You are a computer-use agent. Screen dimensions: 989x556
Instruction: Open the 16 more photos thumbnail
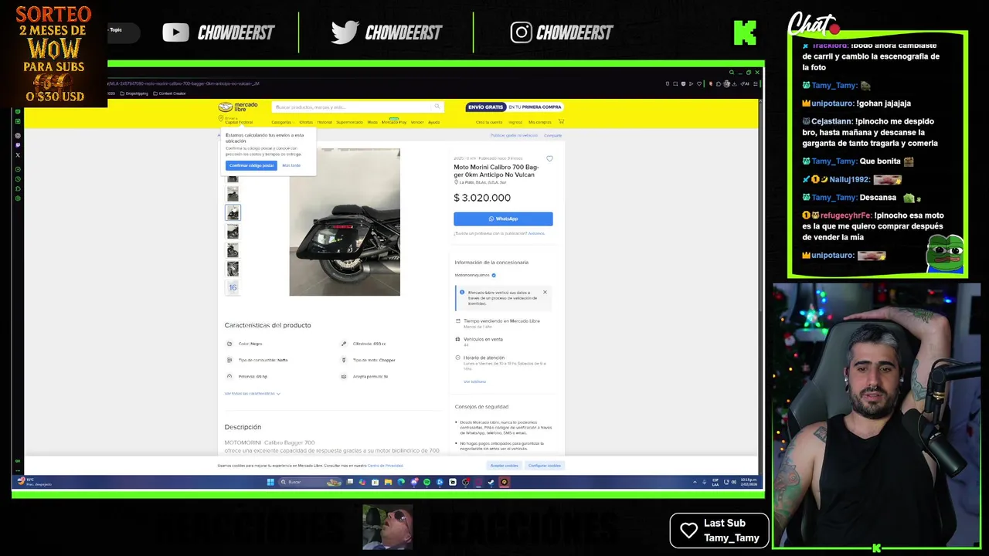[233, 287]
